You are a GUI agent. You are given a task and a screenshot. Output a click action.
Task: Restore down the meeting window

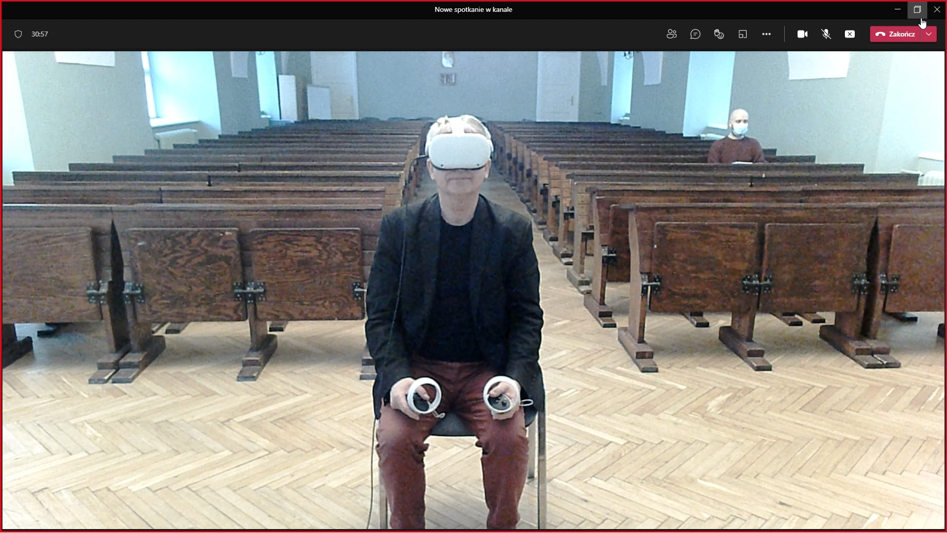[917, 9]
